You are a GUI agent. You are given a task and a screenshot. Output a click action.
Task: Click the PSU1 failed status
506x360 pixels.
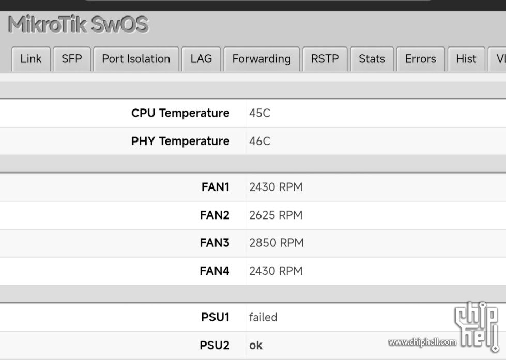point(263,318)
